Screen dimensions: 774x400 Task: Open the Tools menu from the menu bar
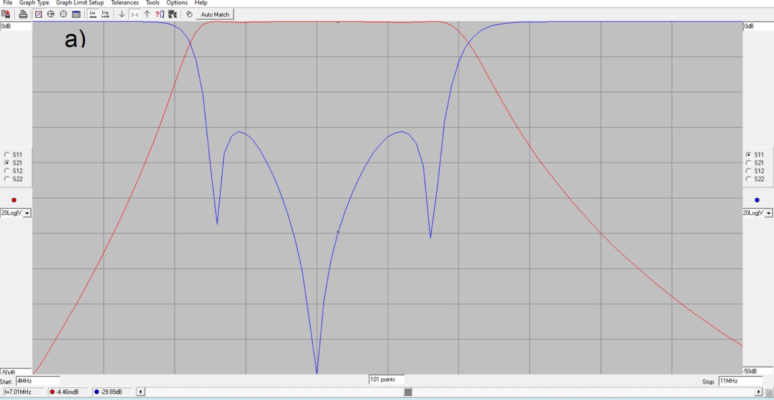tap(152, 3)
